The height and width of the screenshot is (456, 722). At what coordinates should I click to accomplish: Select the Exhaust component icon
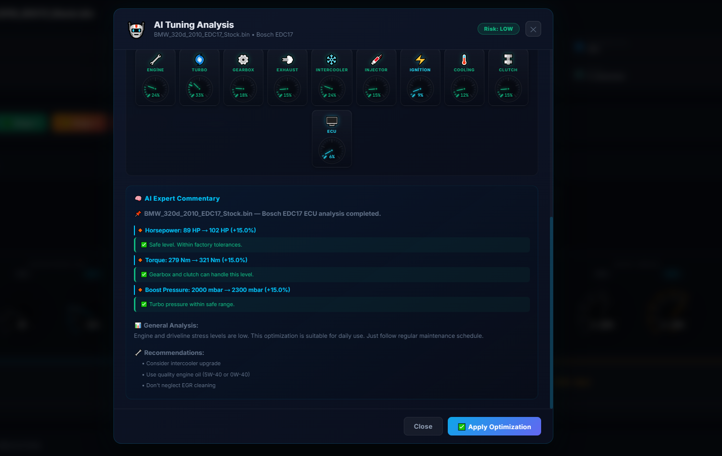(287, 60)
